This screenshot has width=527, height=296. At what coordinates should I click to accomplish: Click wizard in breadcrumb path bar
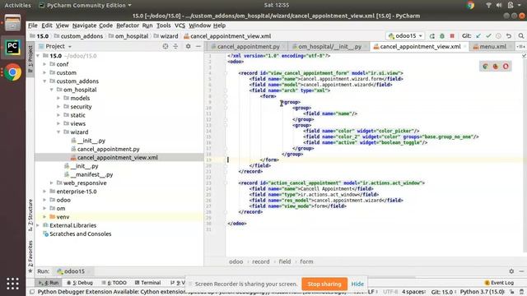pyautogui.click(x=169, y=36)
